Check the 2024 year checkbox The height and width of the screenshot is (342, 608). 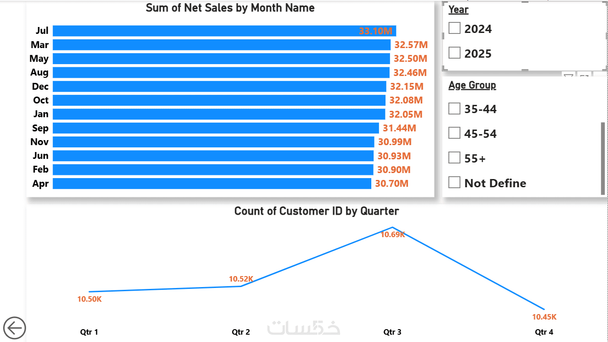click(x=455, y=28)
